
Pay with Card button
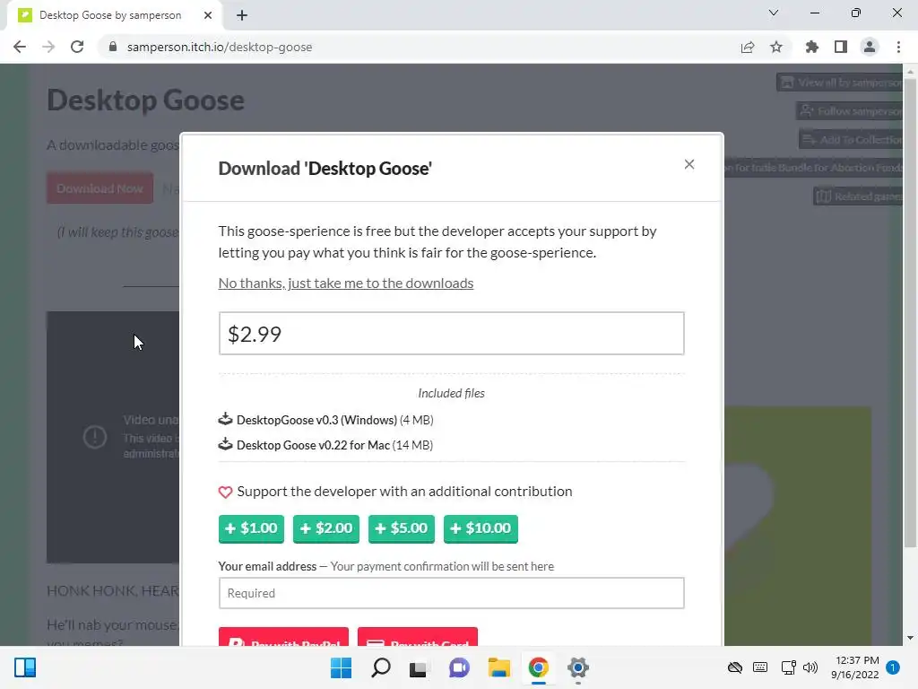[418, 638]
